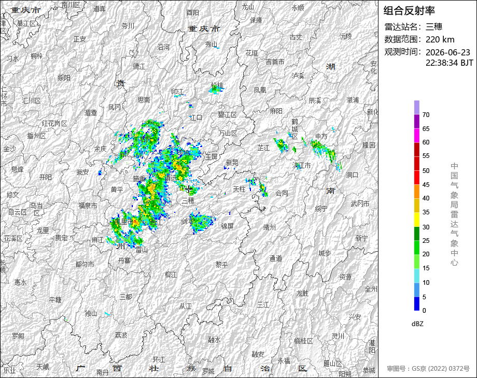This screenshot has width=477, height=378.
Task: Click the orange legend segment between 40 and 45
Action: 417,192
